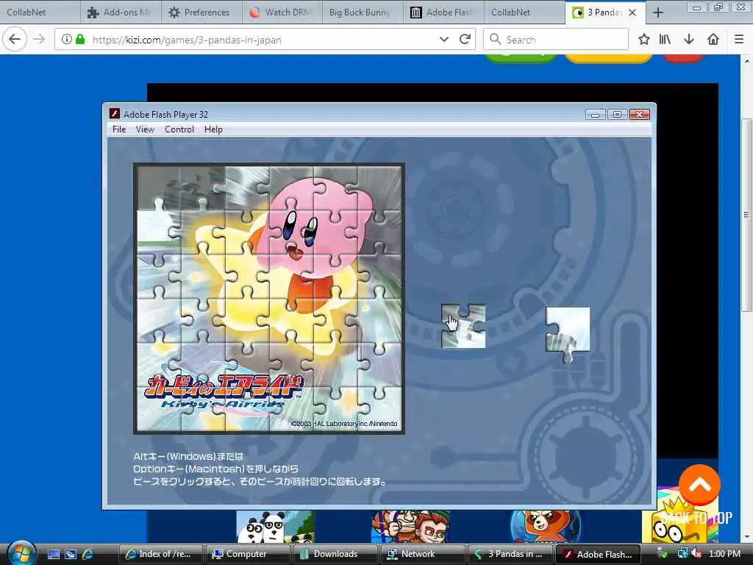Switch to Index of taskbar button
The image size is (753, 565).
coord(161,554)
